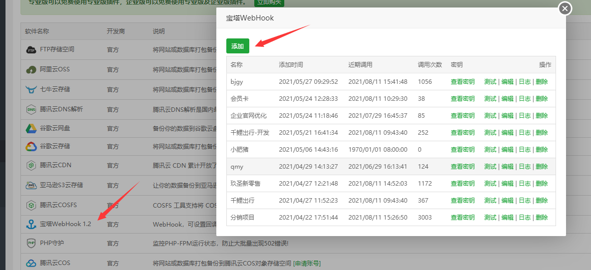The height and width of the screenshot is (270, 591).
Task: Click the 腾讯云DNS解析 icon
Action: coord(31,110)
